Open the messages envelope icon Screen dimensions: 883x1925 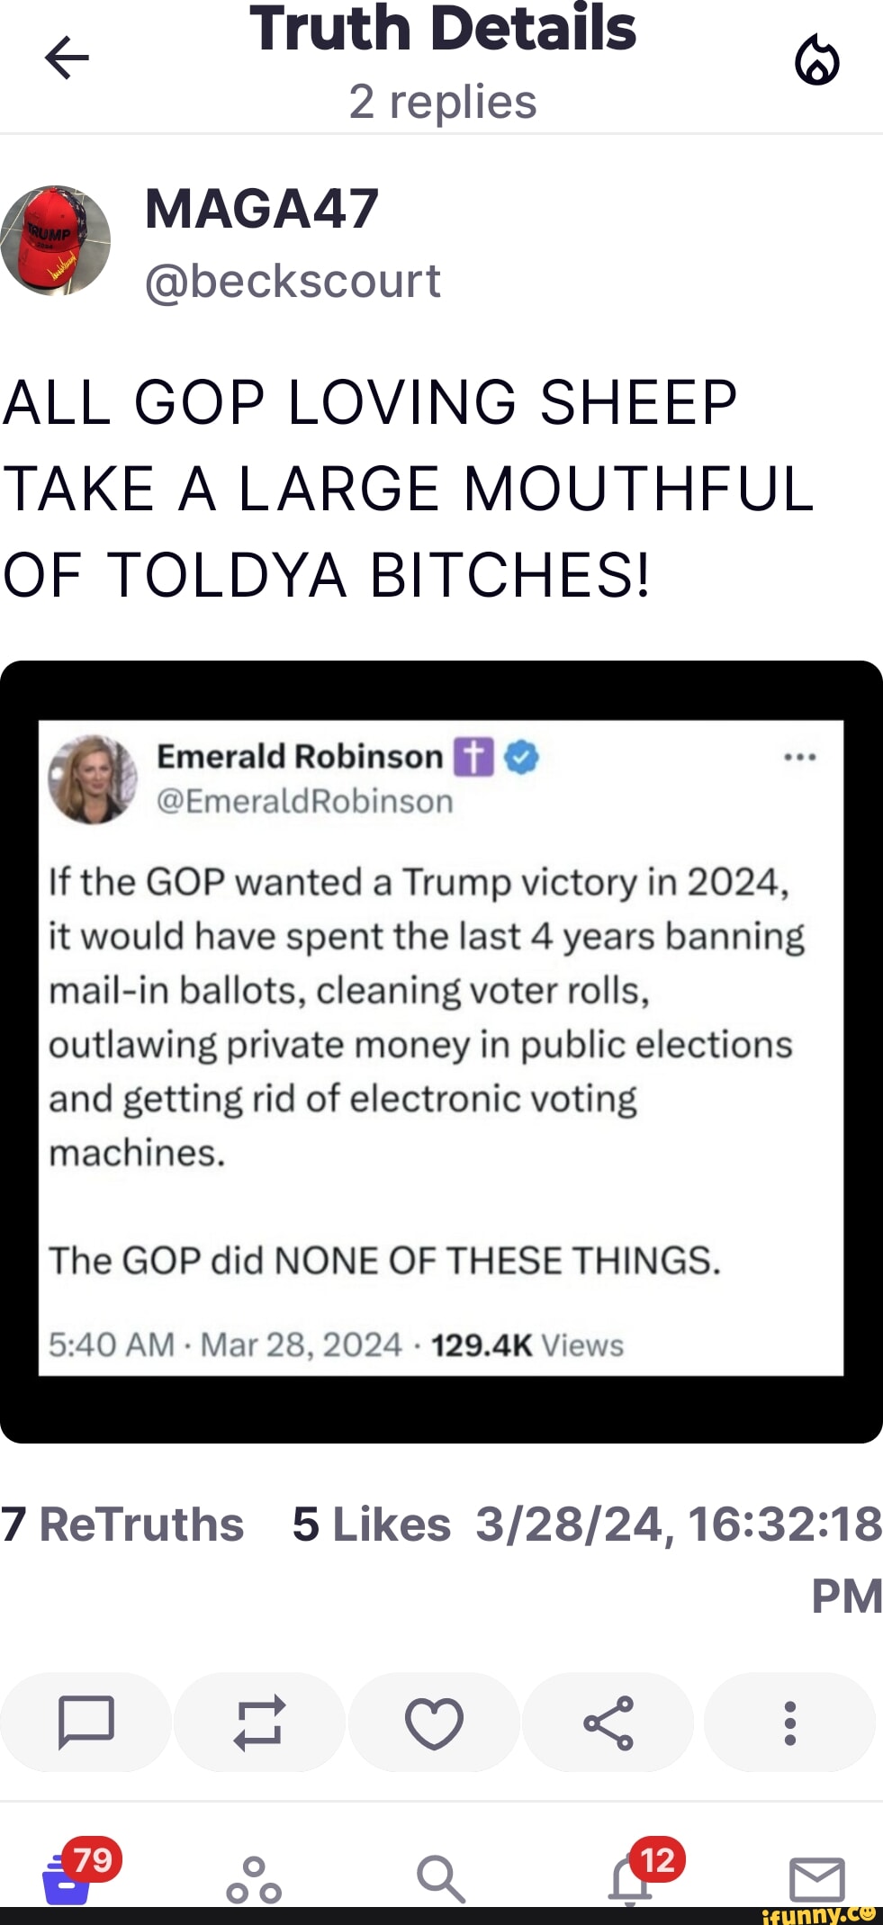pyautogui.click(x=816, y=1879)
